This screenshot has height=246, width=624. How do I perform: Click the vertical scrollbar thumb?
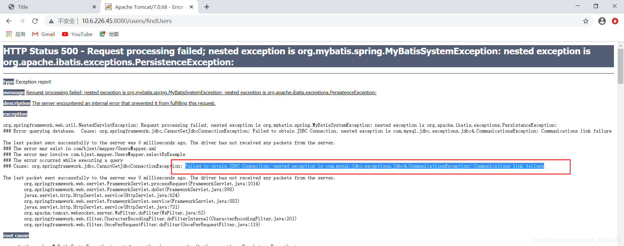point(620,66)
